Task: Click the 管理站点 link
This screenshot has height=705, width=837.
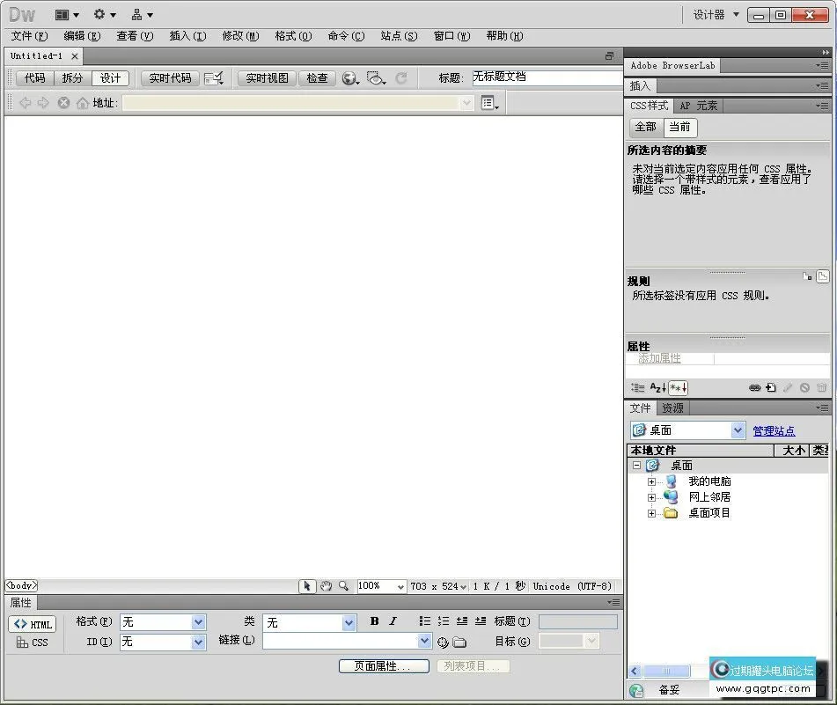Action: click(x=774, y=430)
